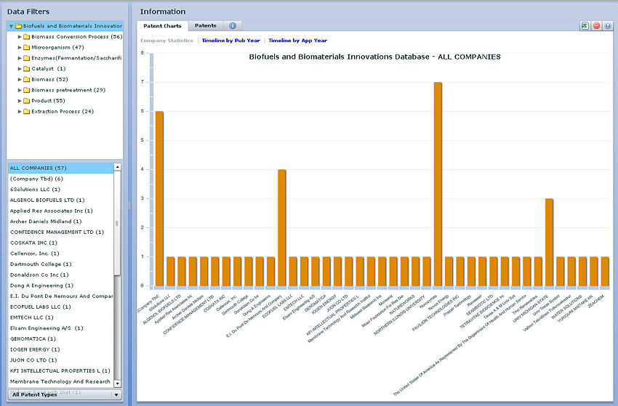This screenshot has height=406, width=618.
Task: Select Dartmouth College in company list
Action: [x=41, y=264]
